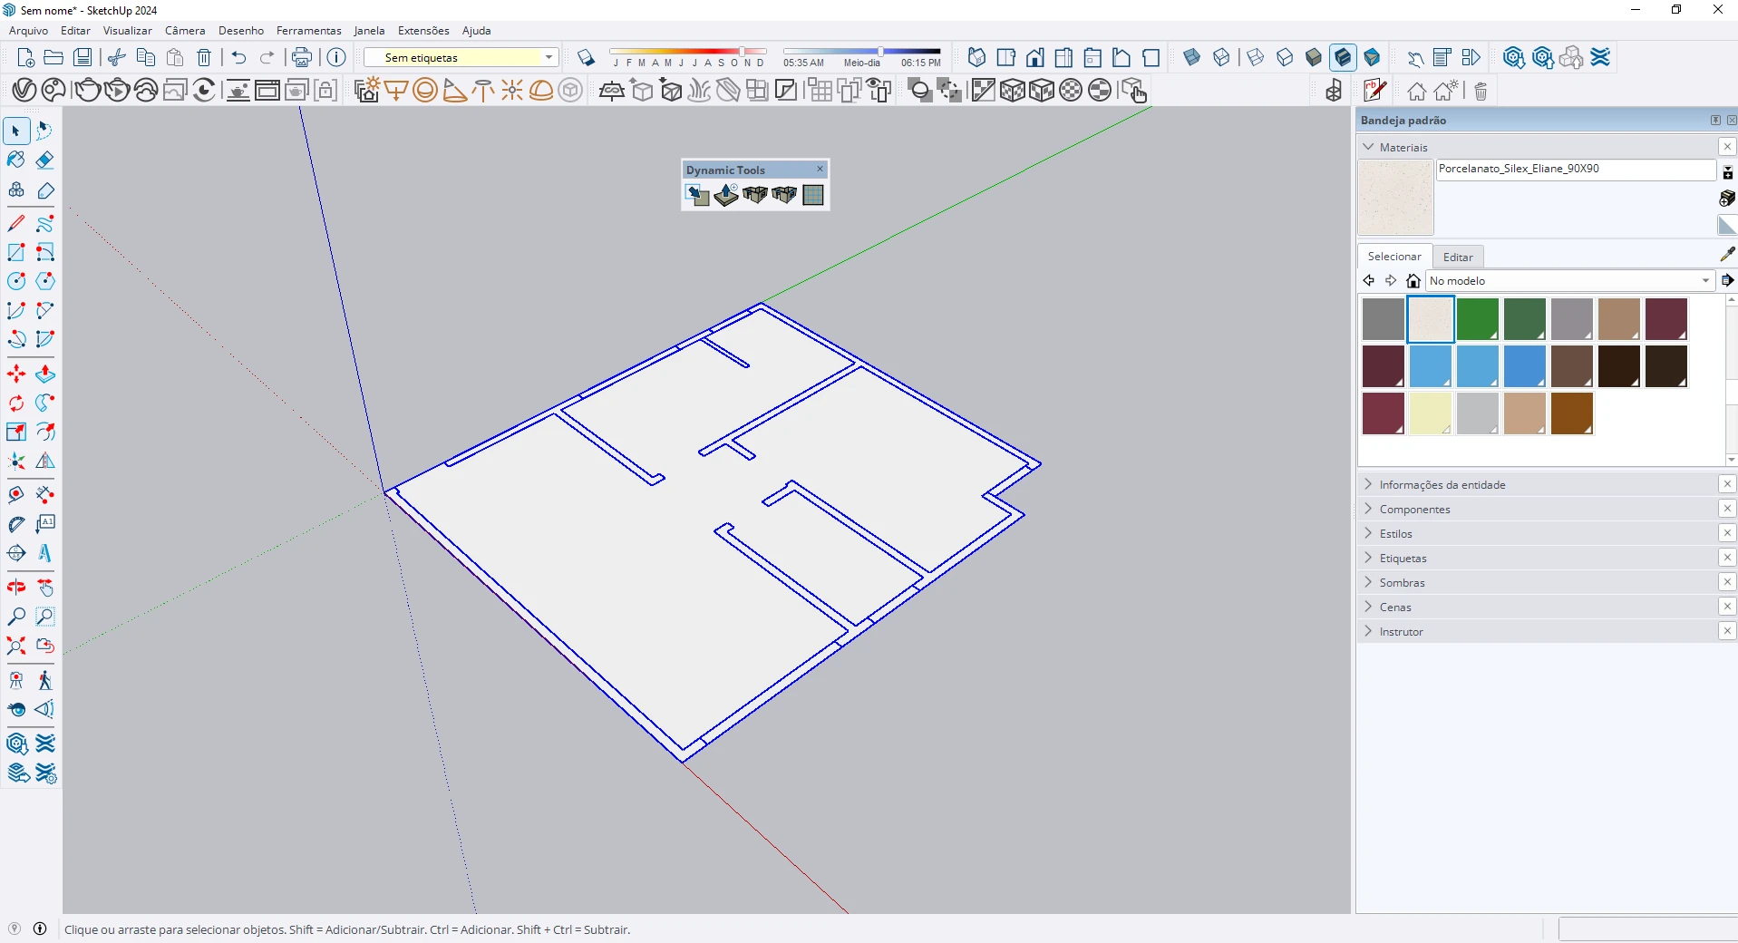The image size is (1738, 943).
Task: Close the Dynamic Tools floating toolbar
Action: [x=820, y=170]
